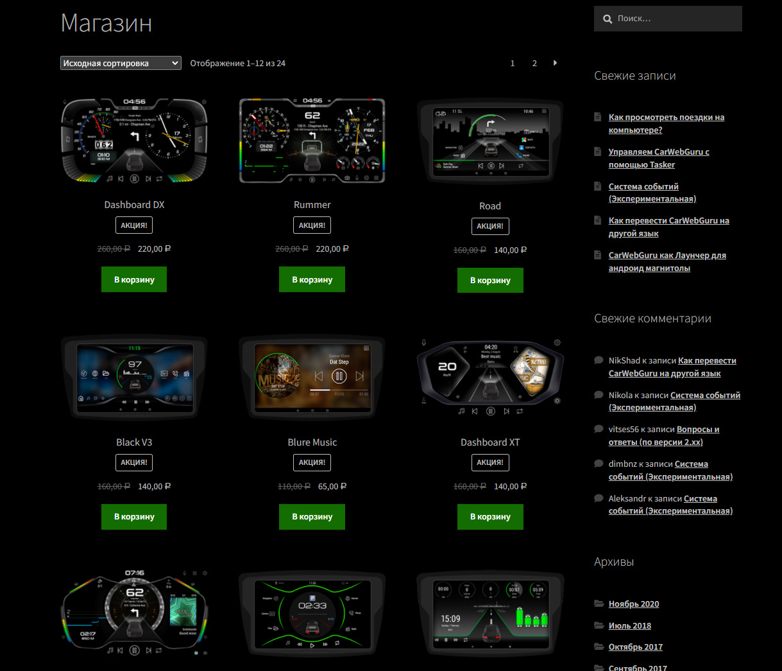The width and height of the screenshot is (782, 671).
Task: Open the 'Октябрь 2017' archive
Action: pyautogui.click(x=636, y=647)
